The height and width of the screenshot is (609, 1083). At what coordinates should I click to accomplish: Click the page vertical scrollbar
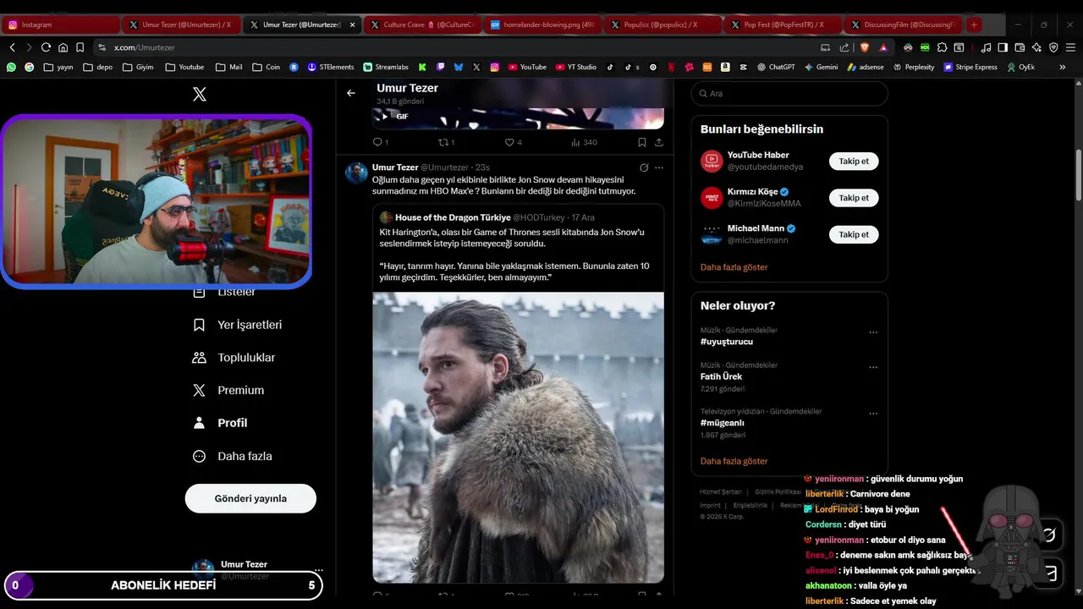(1079, 175)
